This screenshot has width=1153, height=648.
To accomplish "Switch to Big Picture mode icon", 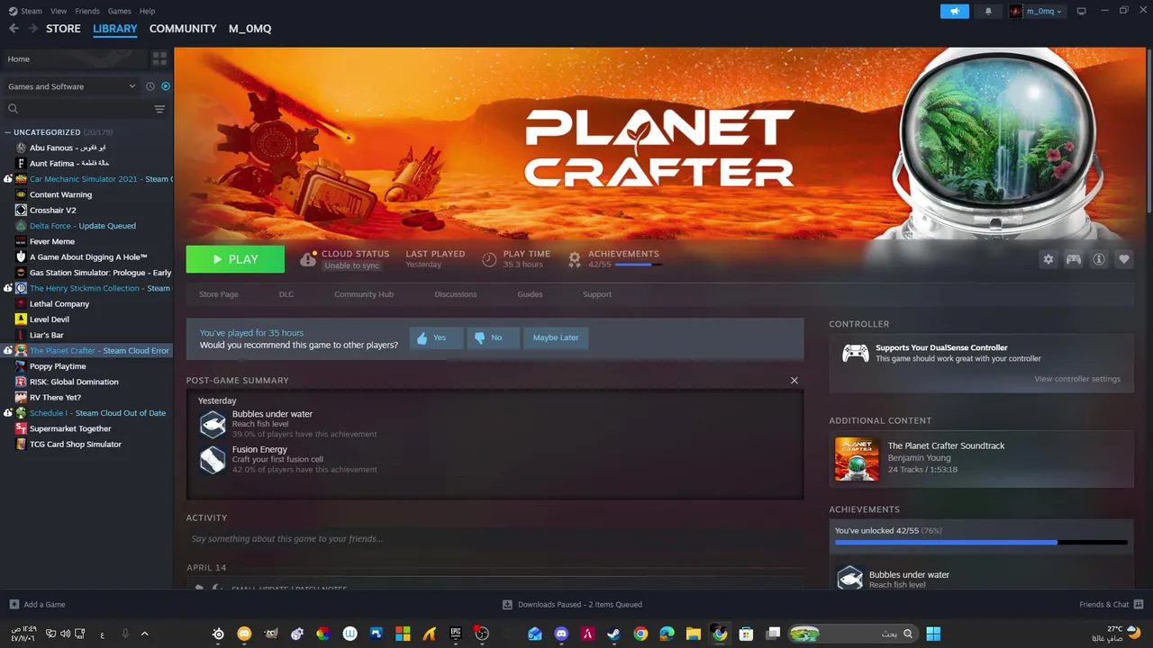I will tap(1081, 11).
